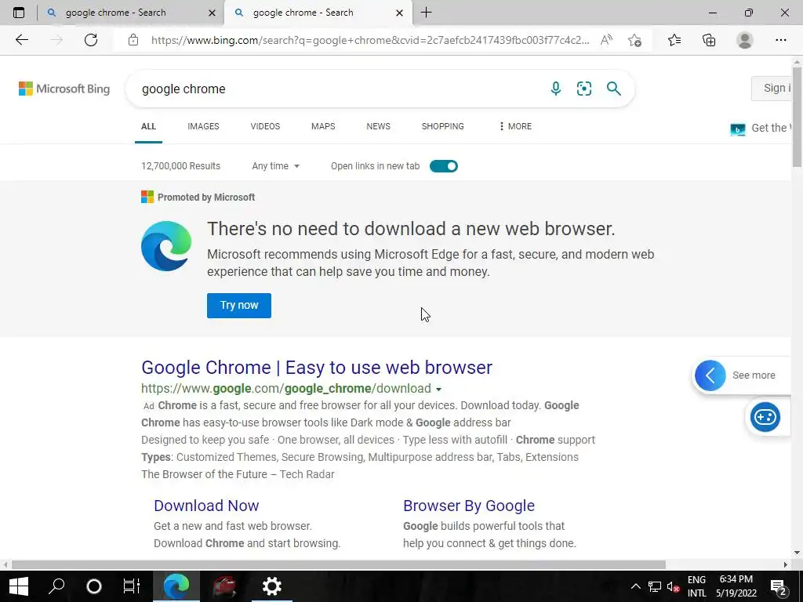
Task: Expand the MORE search categories menu
Action: 515,126
